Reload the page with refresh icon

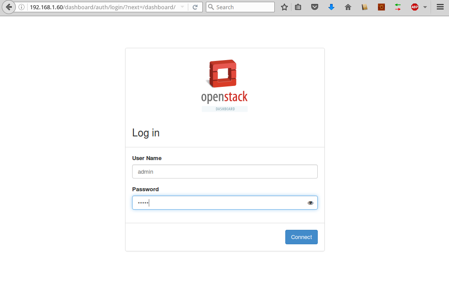pos(195,7)
